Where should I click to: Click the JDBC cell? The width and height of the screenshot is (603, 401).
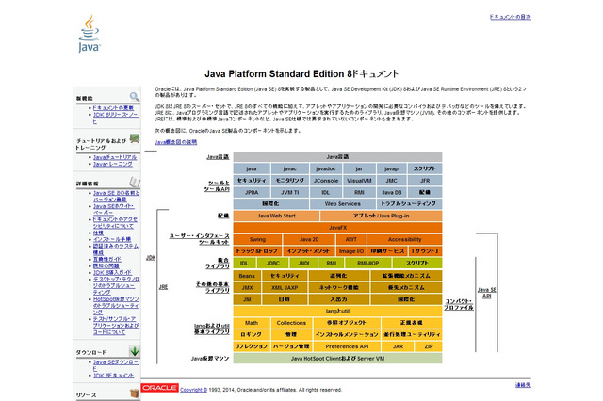click(272, 264)
